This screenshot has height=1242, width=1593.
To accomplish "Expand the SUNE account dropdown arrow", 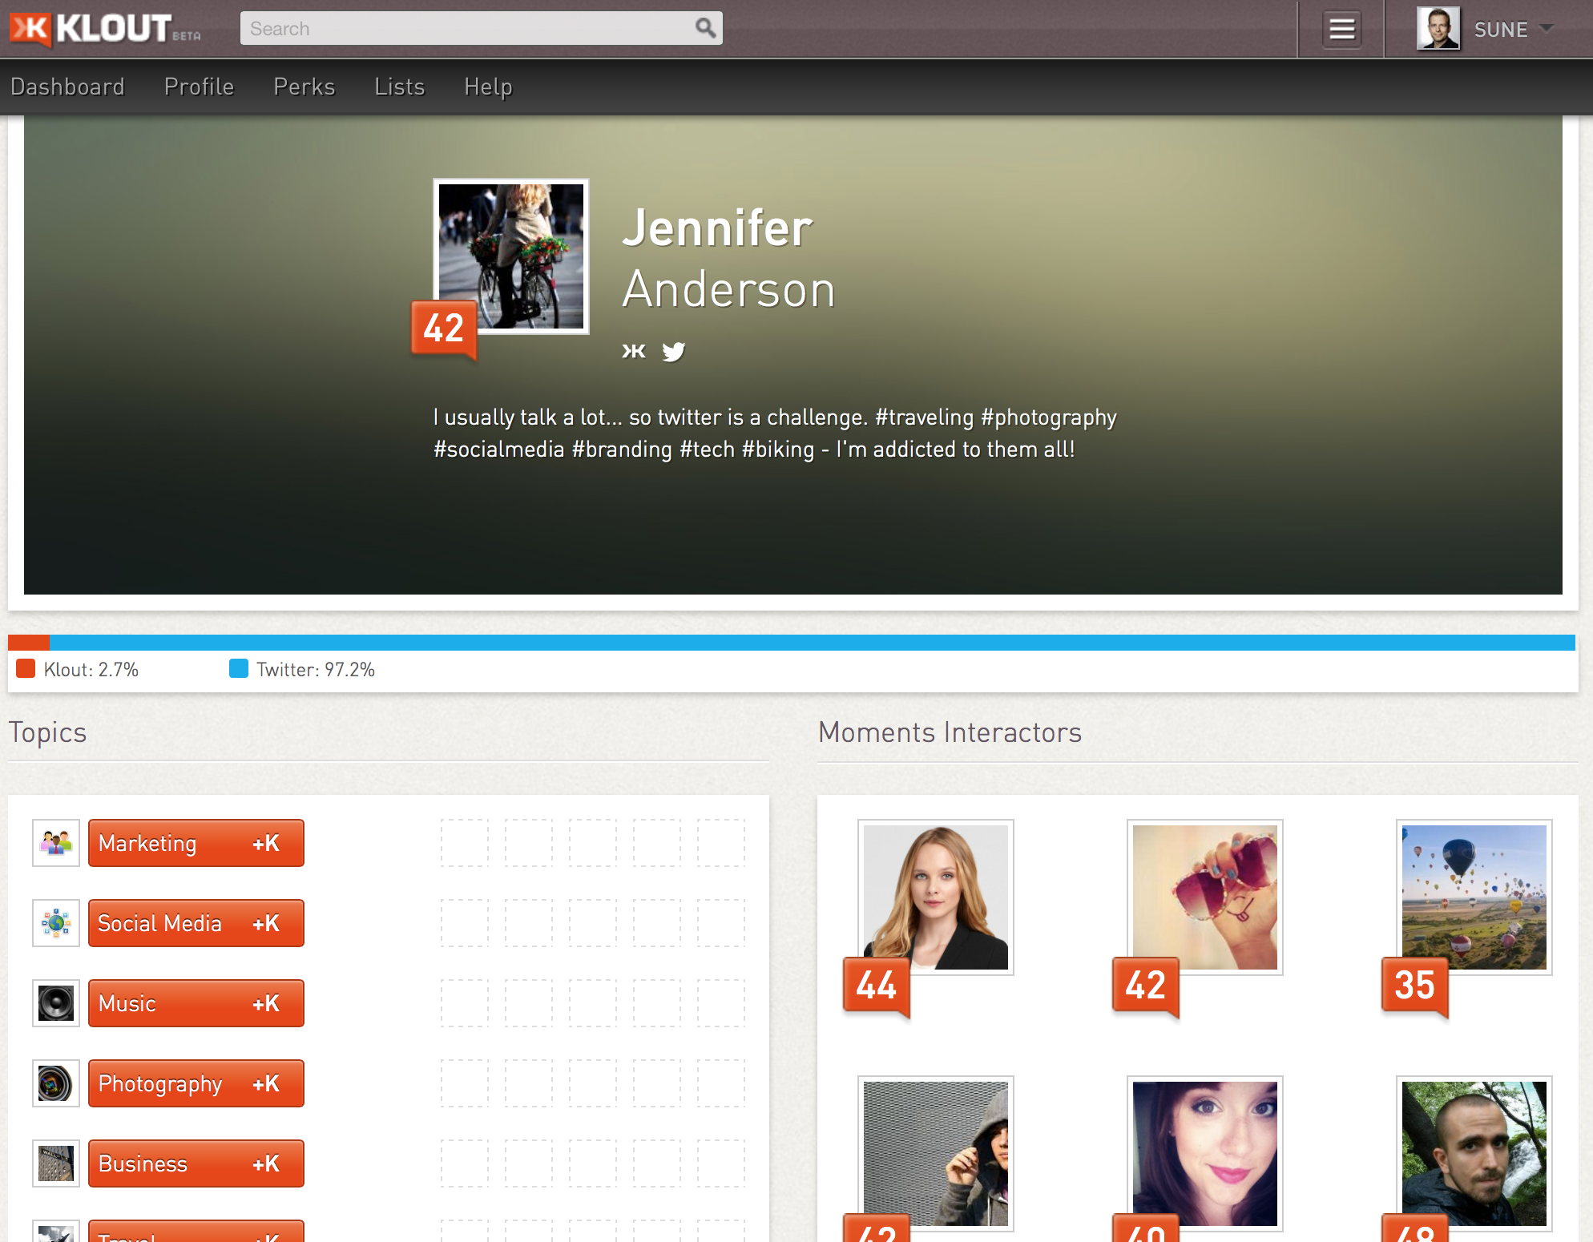I will 1547,28.
